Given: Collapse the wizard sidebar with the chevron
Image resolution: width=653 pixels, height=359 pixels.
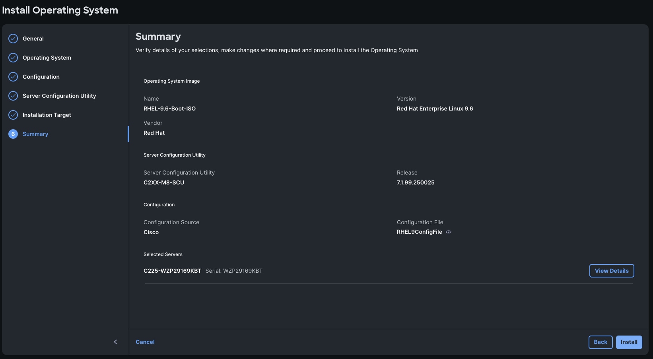Looking at the screenshot, I should 115,342.
